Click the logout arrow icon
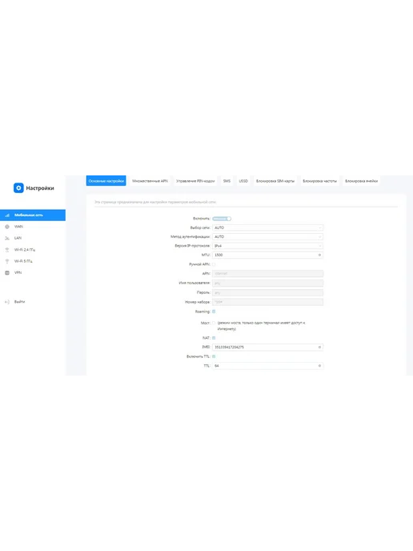The width and height of the screenshot is (413, 551). point(7,302)
